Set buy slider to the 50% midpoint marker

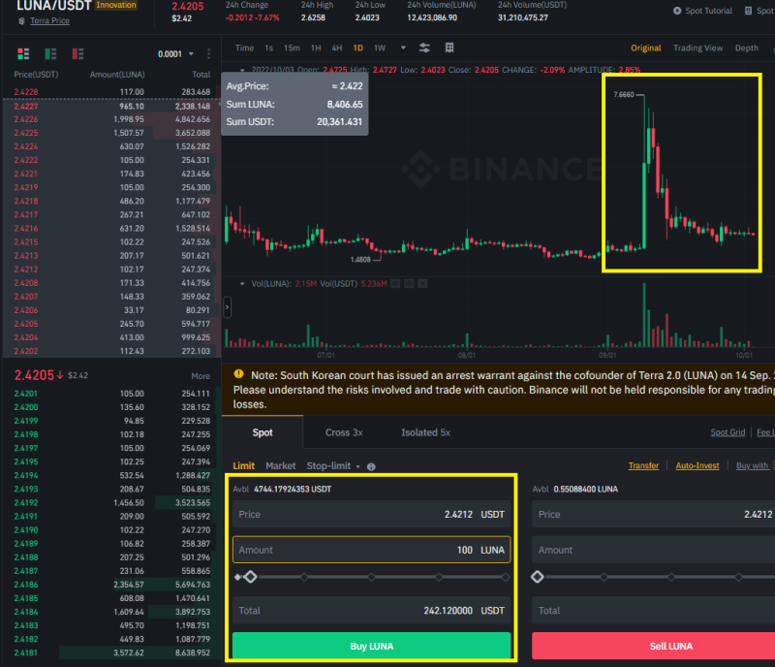(371, 577)
